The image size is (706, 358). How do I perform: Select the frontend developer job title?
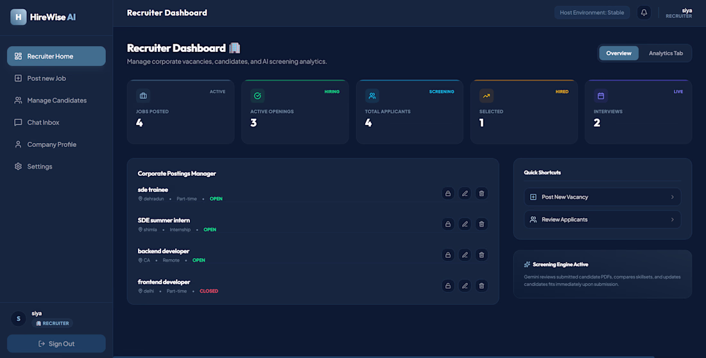(x=164, y=282)
